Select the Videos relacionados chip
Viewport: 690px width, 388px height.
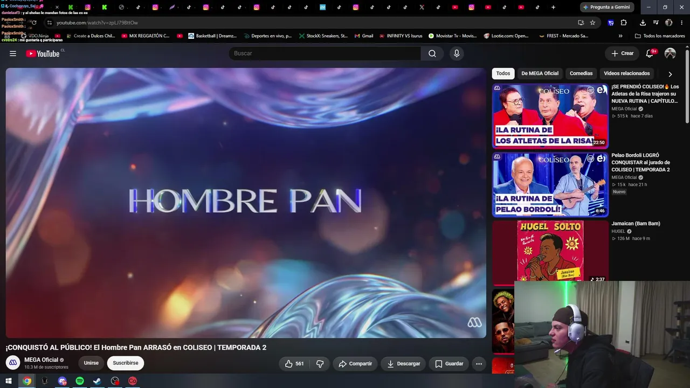626,73
